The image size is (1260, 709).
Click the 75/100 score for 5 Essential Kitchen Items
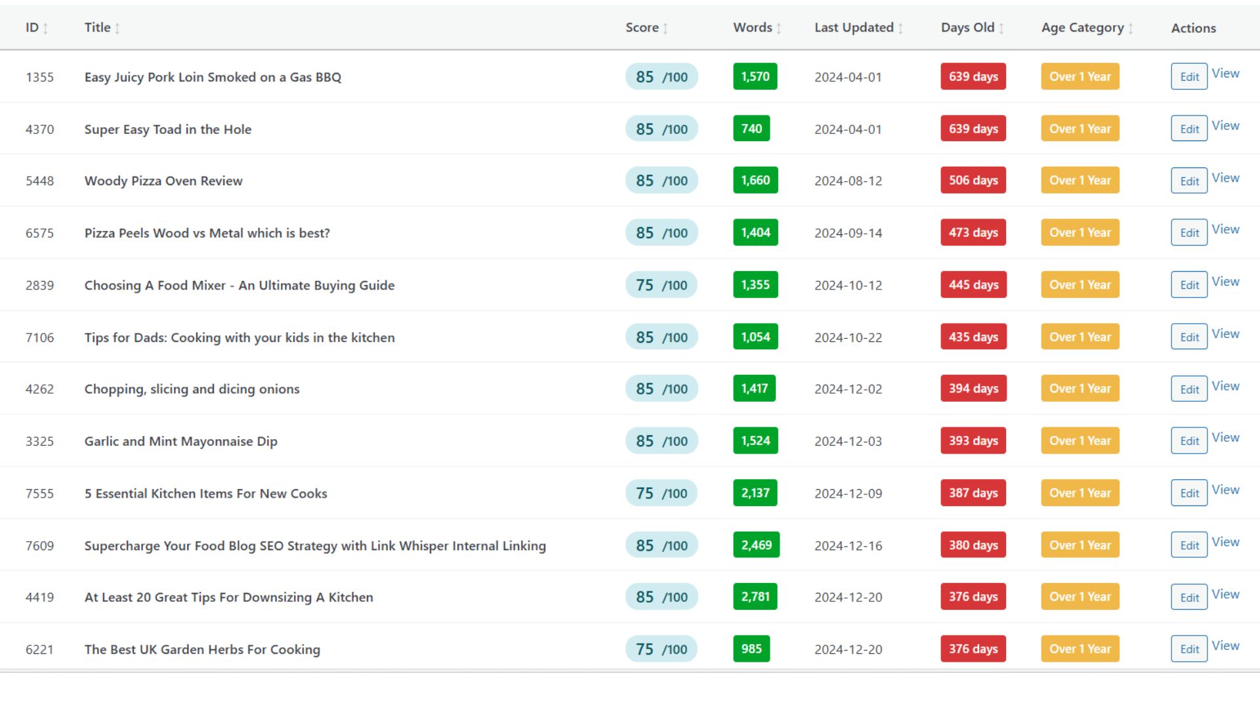661,493
